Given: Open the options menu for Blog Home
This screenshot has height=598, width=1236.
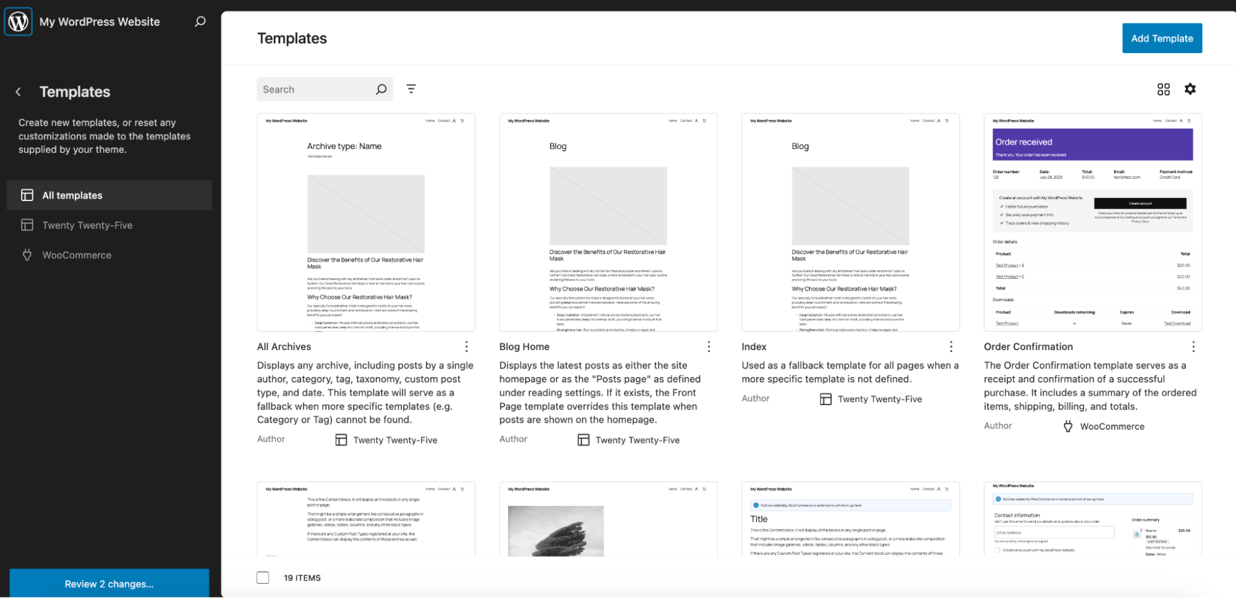Looking at the screenshot, I should tap(709, 346).
